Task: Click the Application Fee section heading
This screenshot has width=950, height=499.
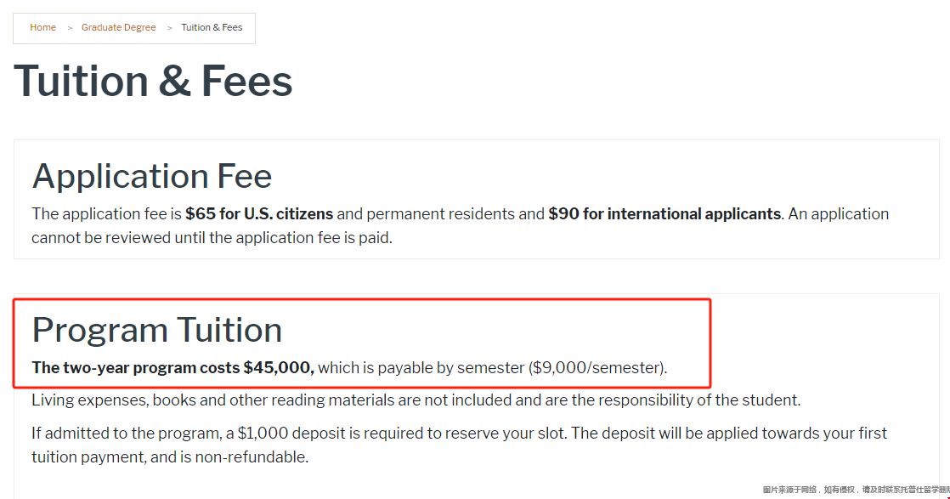Action: click(151, 177)
